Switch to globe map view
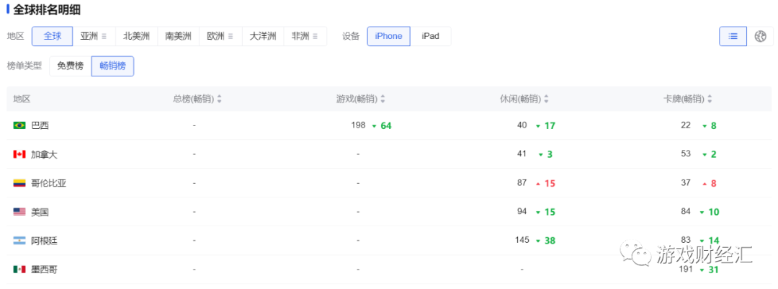Image resolution: width=778 pixels, height=289 pixels. 760,36
